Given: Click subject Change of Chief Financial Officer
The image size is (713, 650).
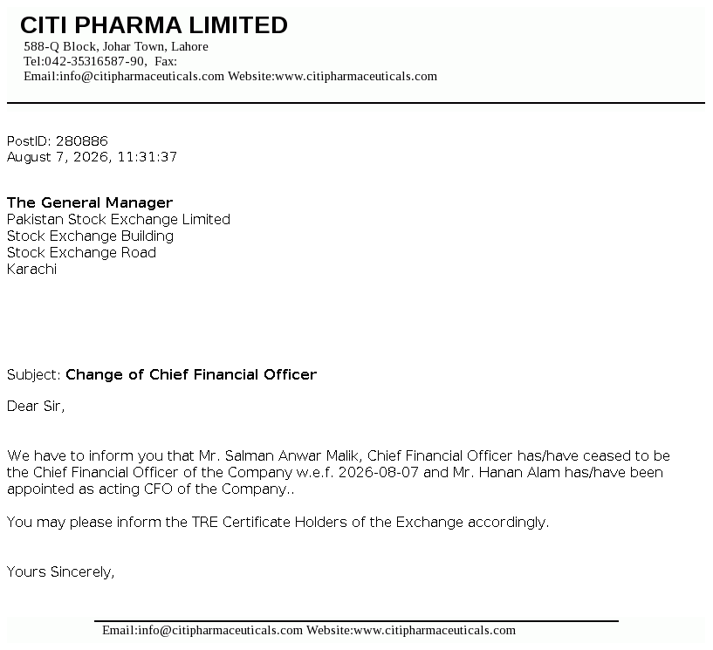Looking at the screenshot, I should 191,374.
